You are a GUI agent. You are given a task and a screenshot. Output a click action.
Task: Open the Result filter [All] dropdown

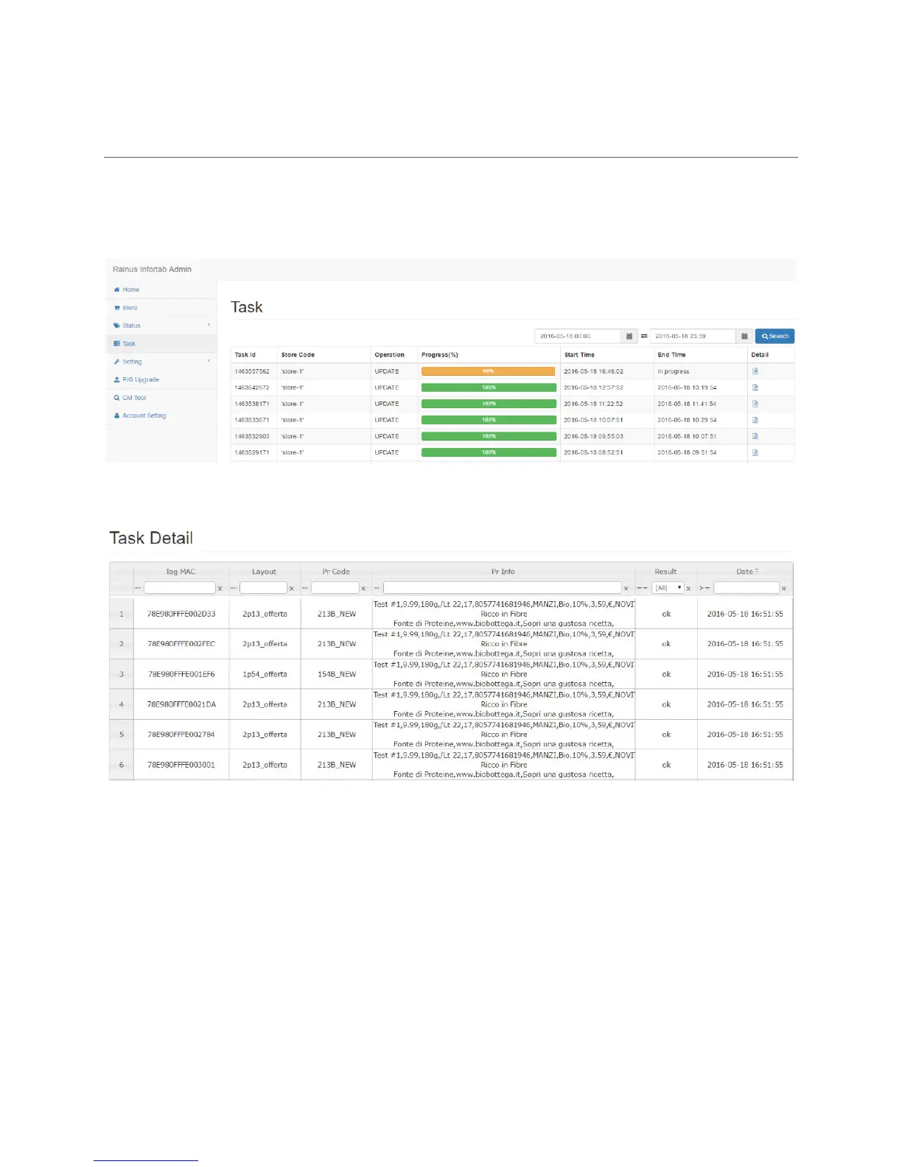(x=668, y=588)
